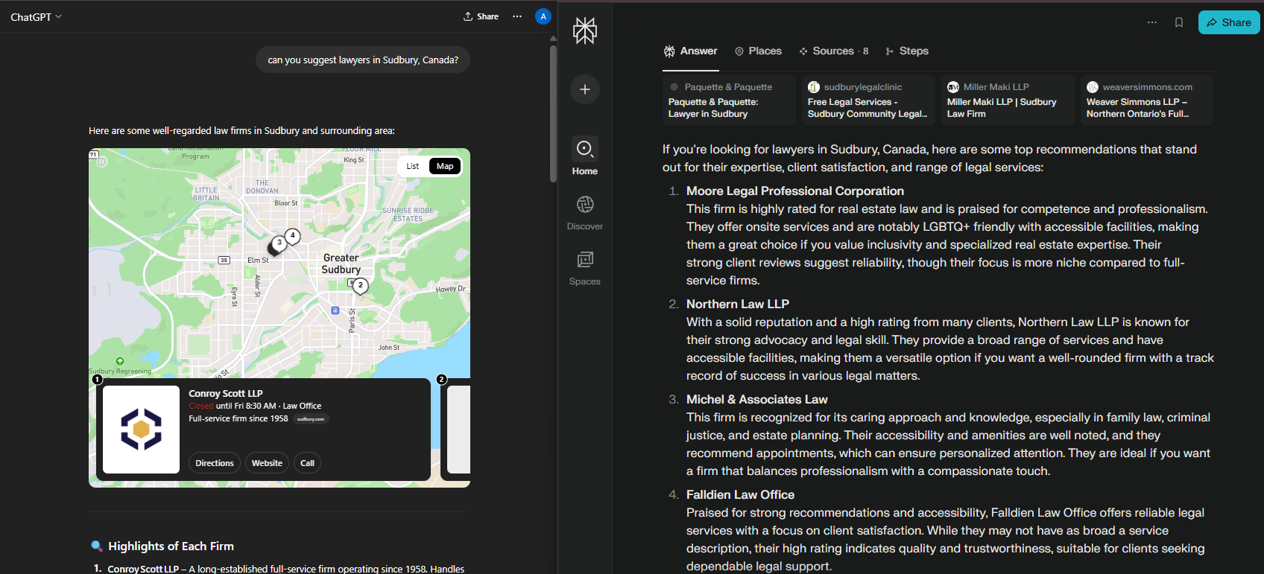
Task: Open the Miller Maki LLP source card
Action: [1008, 101]
